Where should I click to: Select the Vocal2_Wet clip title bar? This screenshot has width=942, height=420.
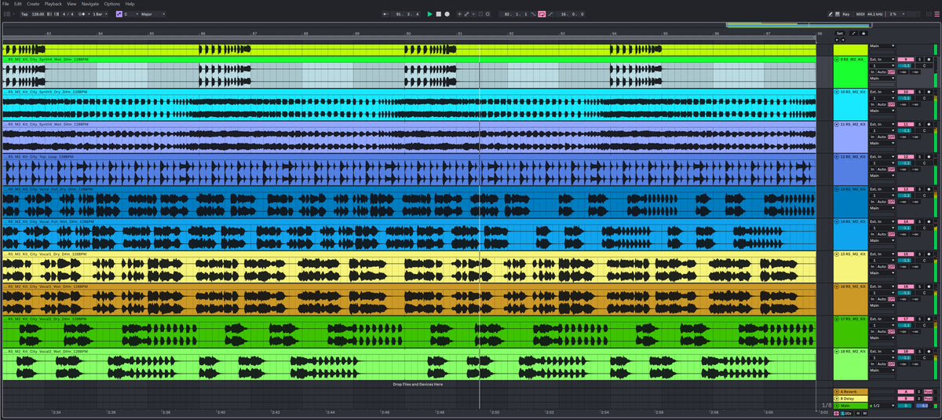(x=408, y=351)
